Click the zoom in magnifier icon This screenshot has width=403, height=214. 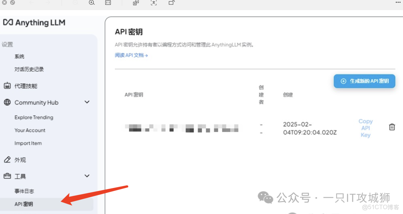(92, 3)
